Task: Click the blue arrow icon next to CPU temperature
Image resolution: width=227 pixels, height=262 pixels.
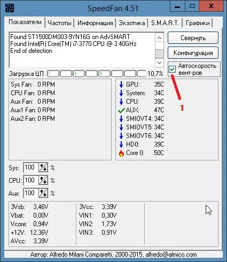Action: (x=121, y=102)
